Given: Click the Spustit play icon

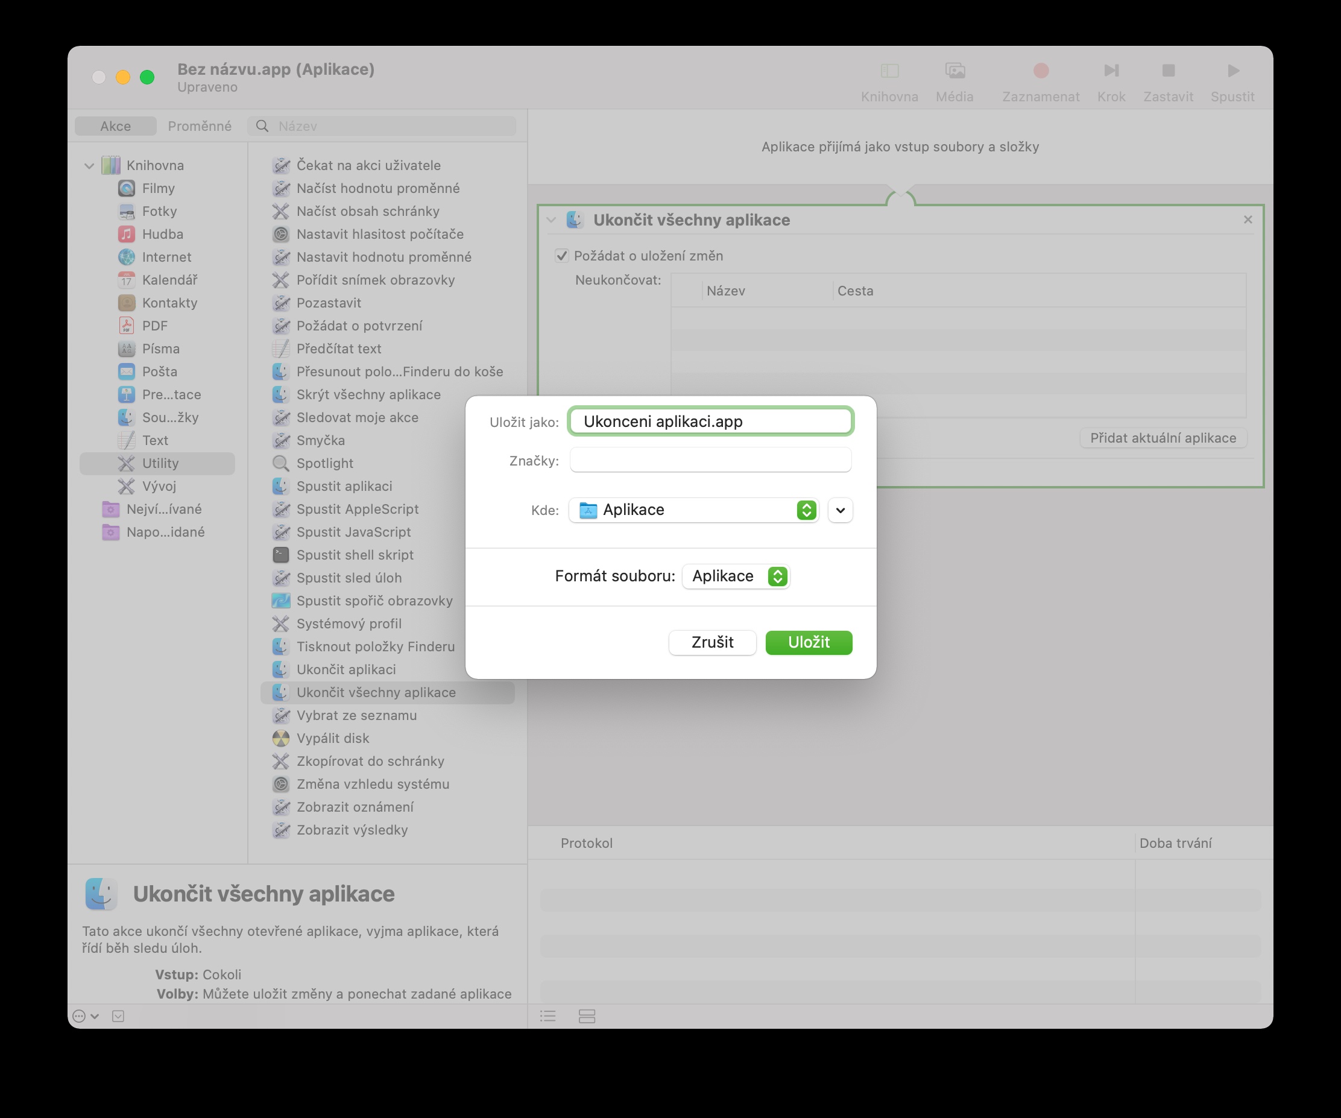Looking at the screenshot, I should [1232, 71].
